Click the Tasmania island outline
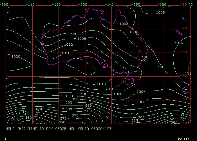 (129, 81)
